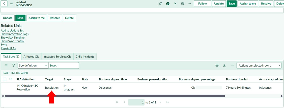Image resolution: width=284 pixels, height=108 pixels.
Task: Click the Update button below the form
Action: point(8,18)
